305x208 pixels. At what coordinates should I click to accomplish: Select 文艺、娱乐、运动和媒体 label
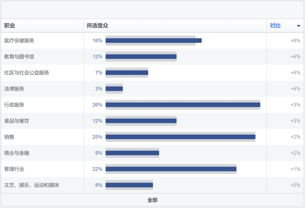point(32,185)
